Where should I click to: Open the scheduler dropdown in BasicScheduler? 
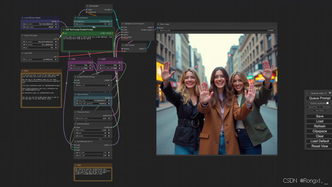point(93,130)
